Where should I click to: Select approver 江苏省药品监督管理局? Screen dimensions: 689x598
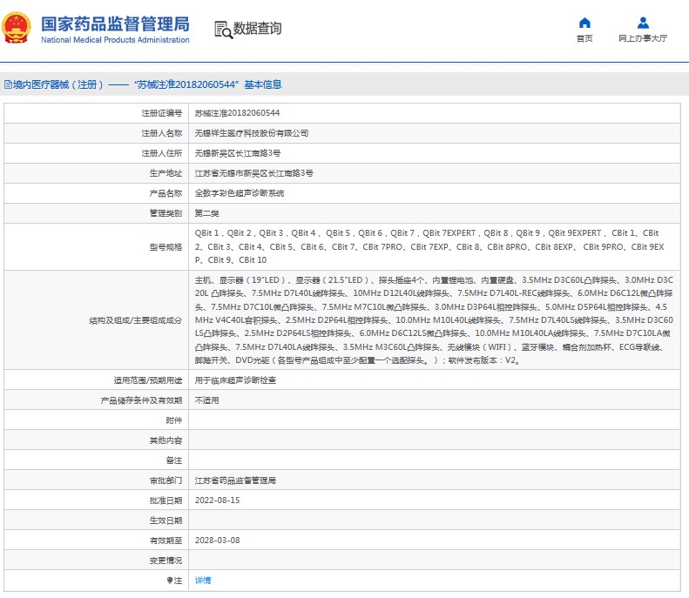(235, 480)
